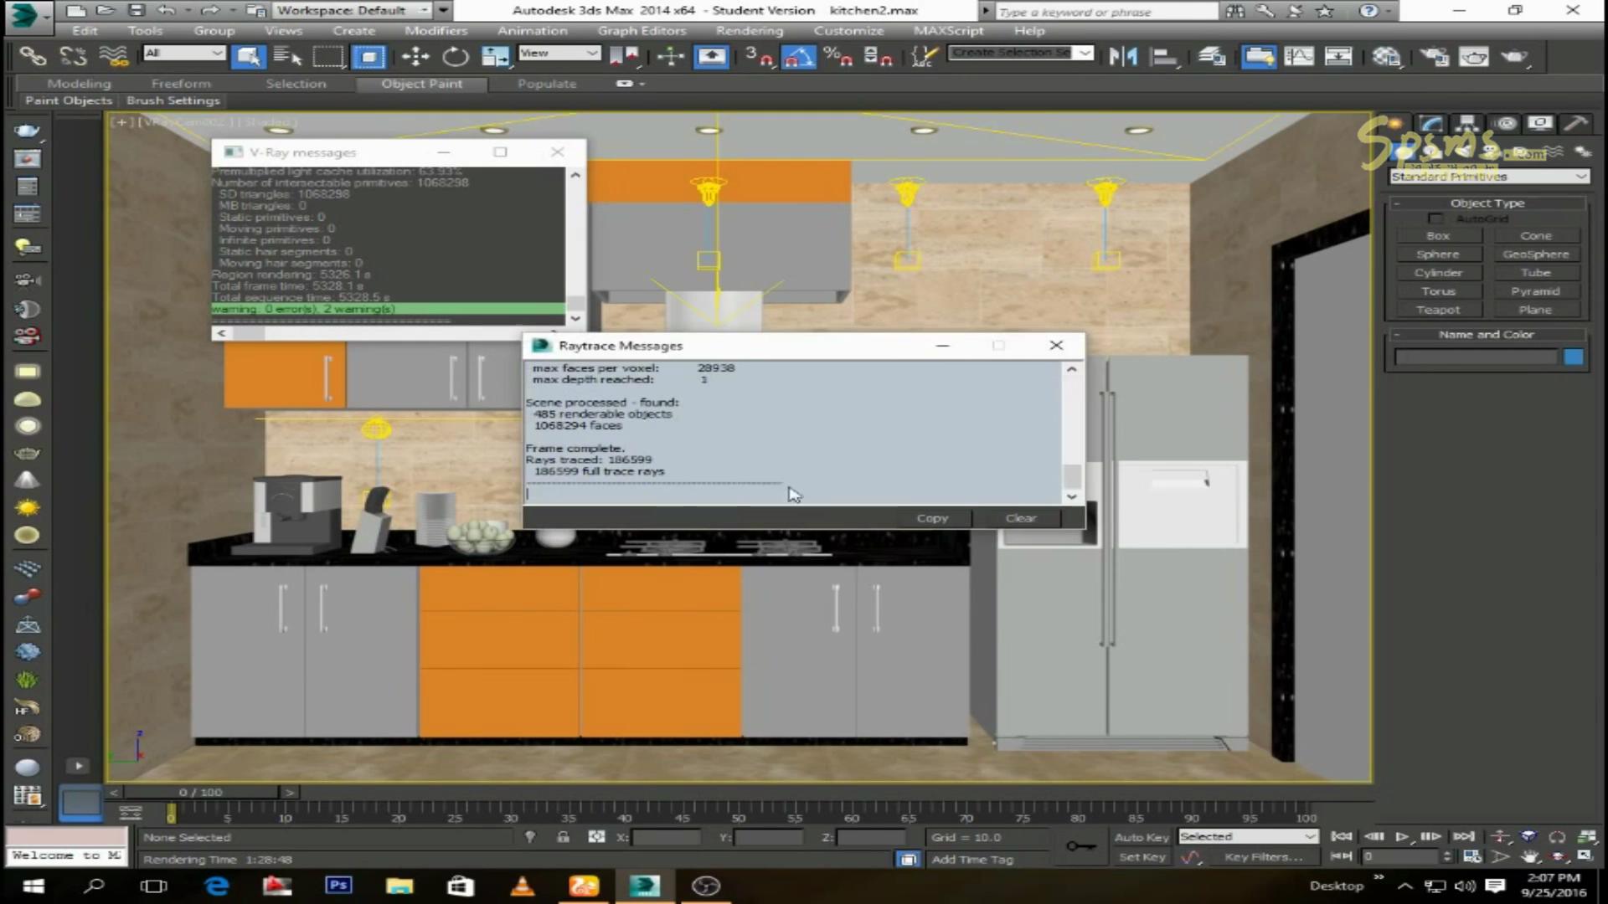The image size is (1608, 904).
Task: Select the Select and Move tool
Action: pyautogui.click(x=415, y=56)
